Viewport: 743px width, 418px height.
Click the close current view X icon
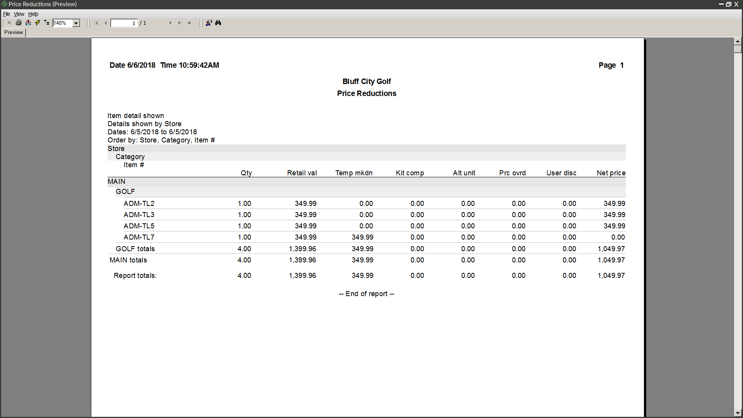tap(10, 23)
